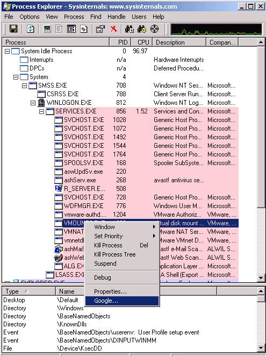Click the red X Kill Process icon
The height and width of the screenshot is (356, 266).
click(x=114, y=29)
